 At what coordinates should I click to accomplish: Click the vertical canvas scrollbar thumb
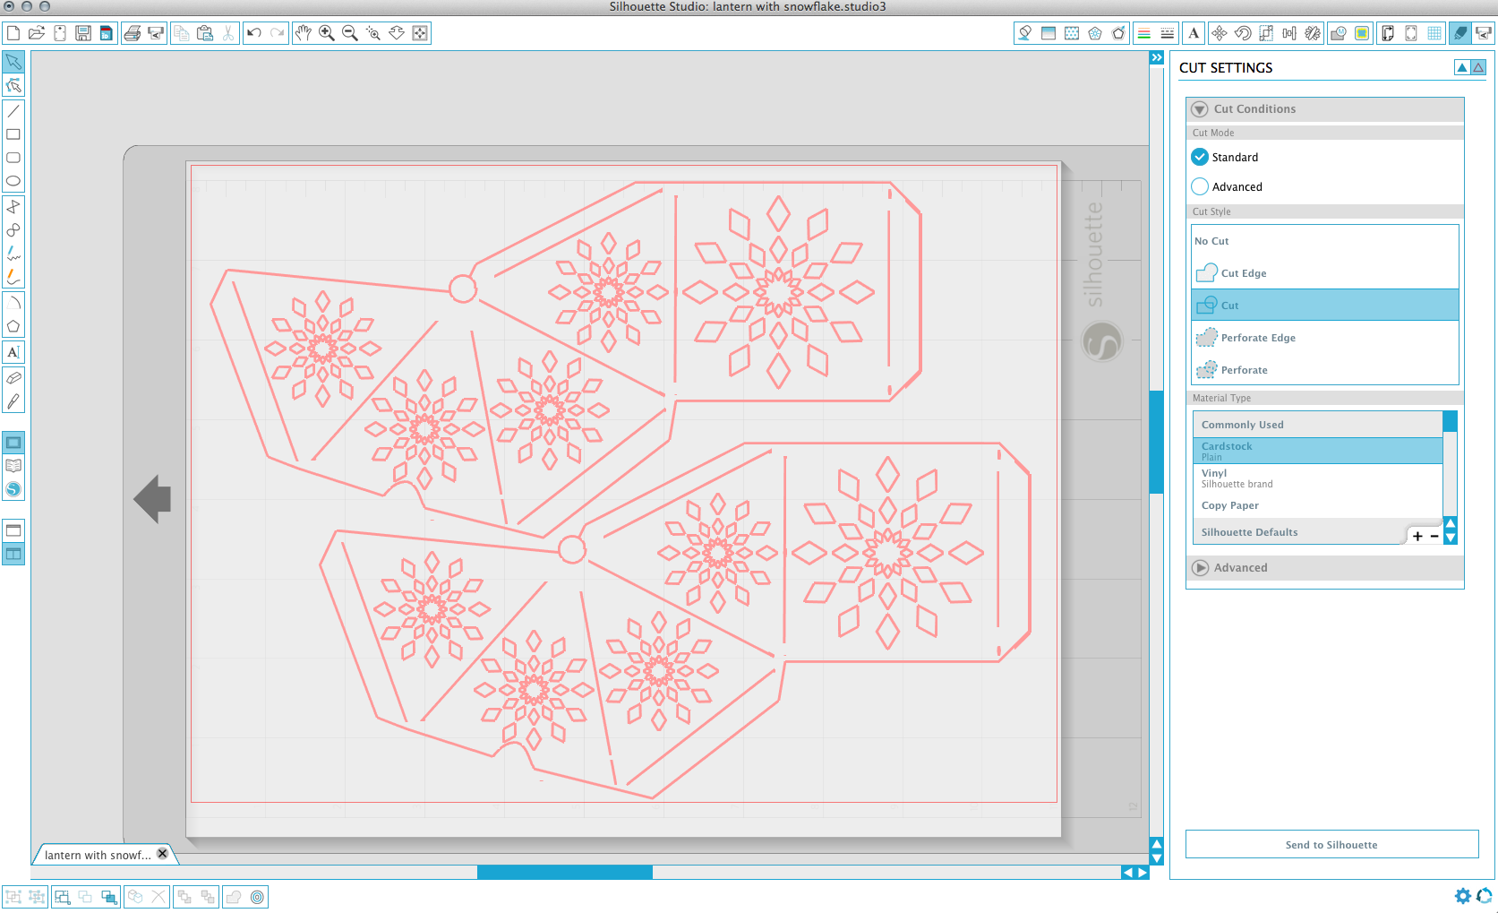click(x=1157, y=442)
